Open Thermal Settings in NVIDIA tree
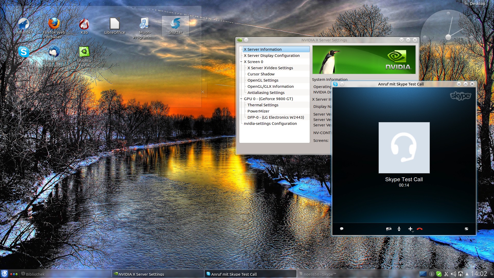This screenshot has width=494, height=278. (263, 105)
